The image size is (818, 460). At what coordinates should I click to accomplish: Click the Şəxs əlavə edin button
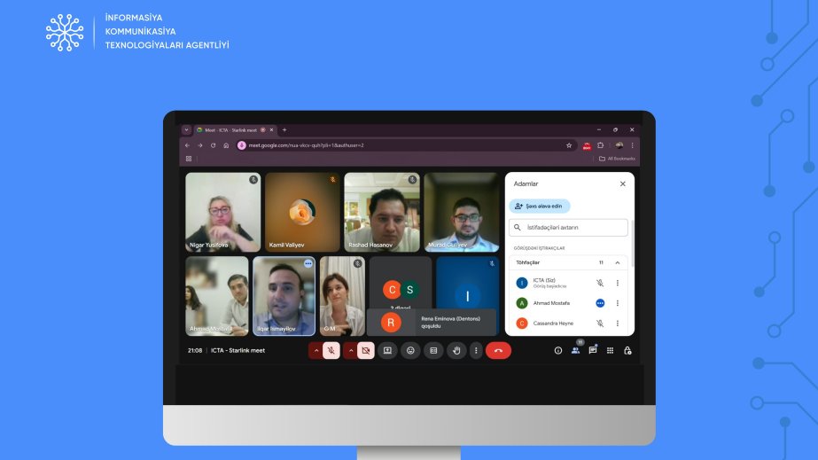click(540, 206)
